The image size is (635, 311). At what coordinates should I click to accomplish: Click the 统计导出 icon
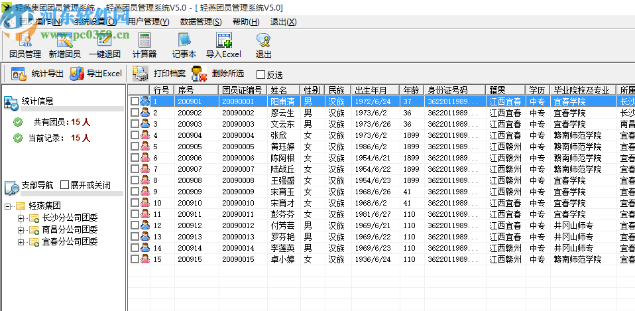19,74
